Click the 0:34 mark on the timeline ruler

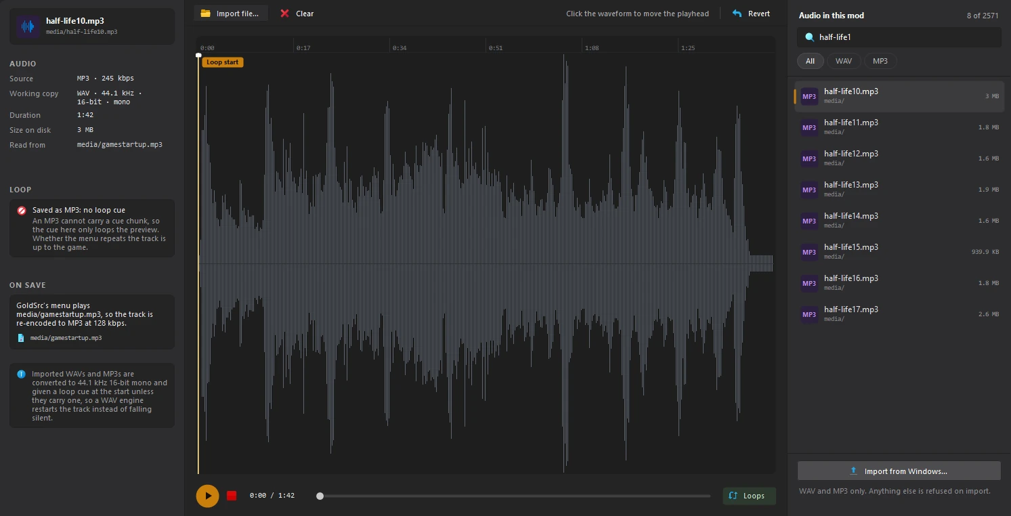(400, 48)
